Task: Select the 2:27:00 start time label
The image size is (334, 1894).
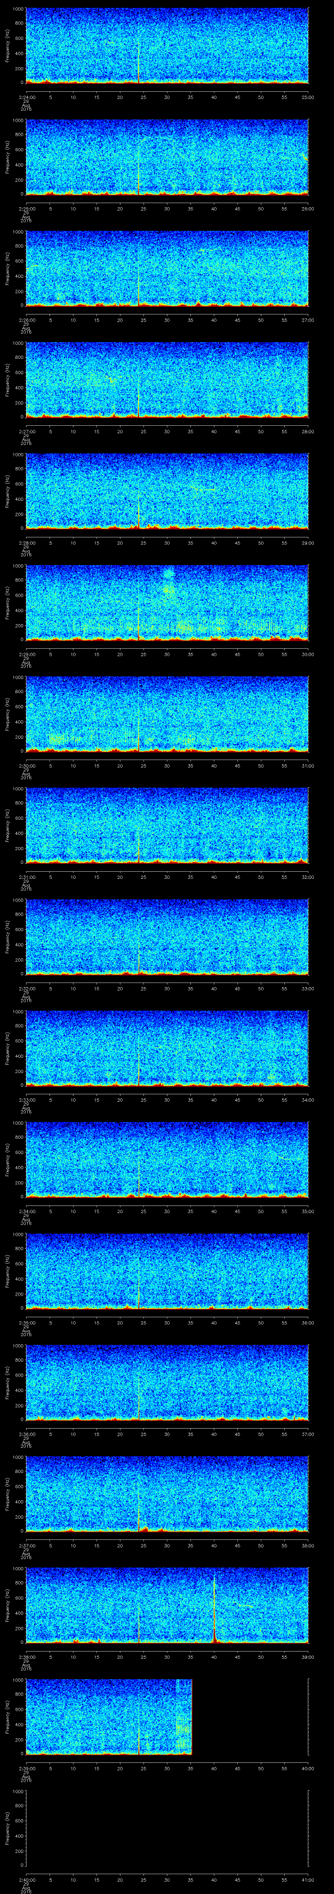Action: click(26, 432)
